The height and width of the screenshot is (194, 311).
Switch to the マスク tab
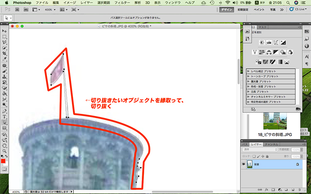(x=262, y=27)
